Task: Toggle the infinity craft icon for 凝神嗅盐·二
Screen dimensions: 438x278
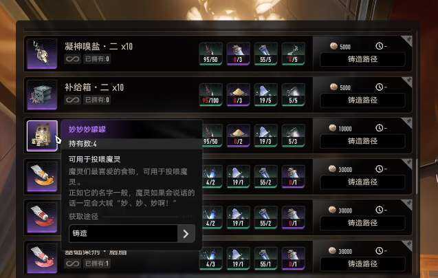Action: click(x=73, y=59)
